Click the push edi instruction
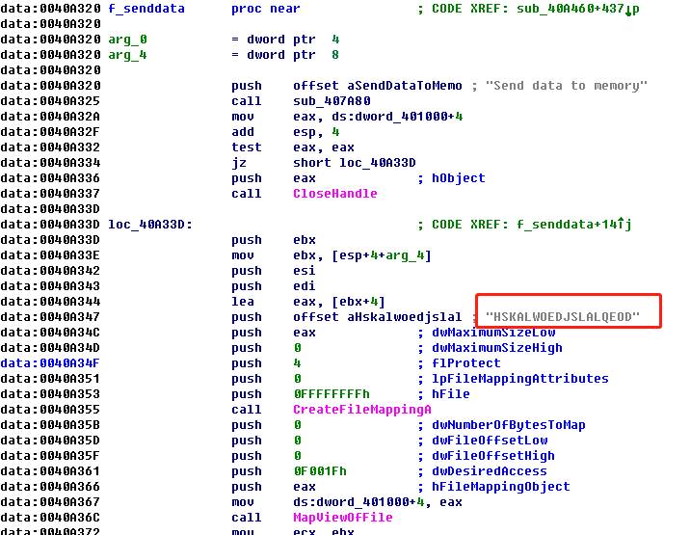Image resolution: width=690 pixels, height=535 pixels. pyautogui.click(x=274, y=286)
